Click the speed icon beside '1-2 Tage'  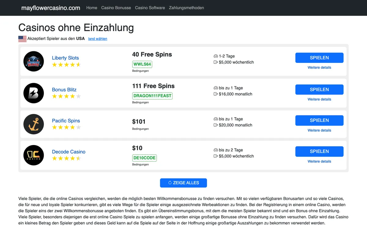pyautogui.click(x=216, y=56)
